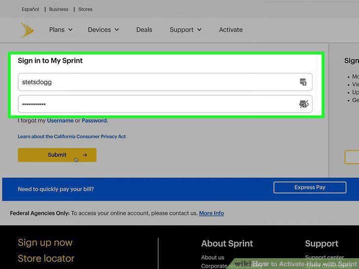Click the Support footer heading
The width and height of the screenshot is (359, 269).
322,244
